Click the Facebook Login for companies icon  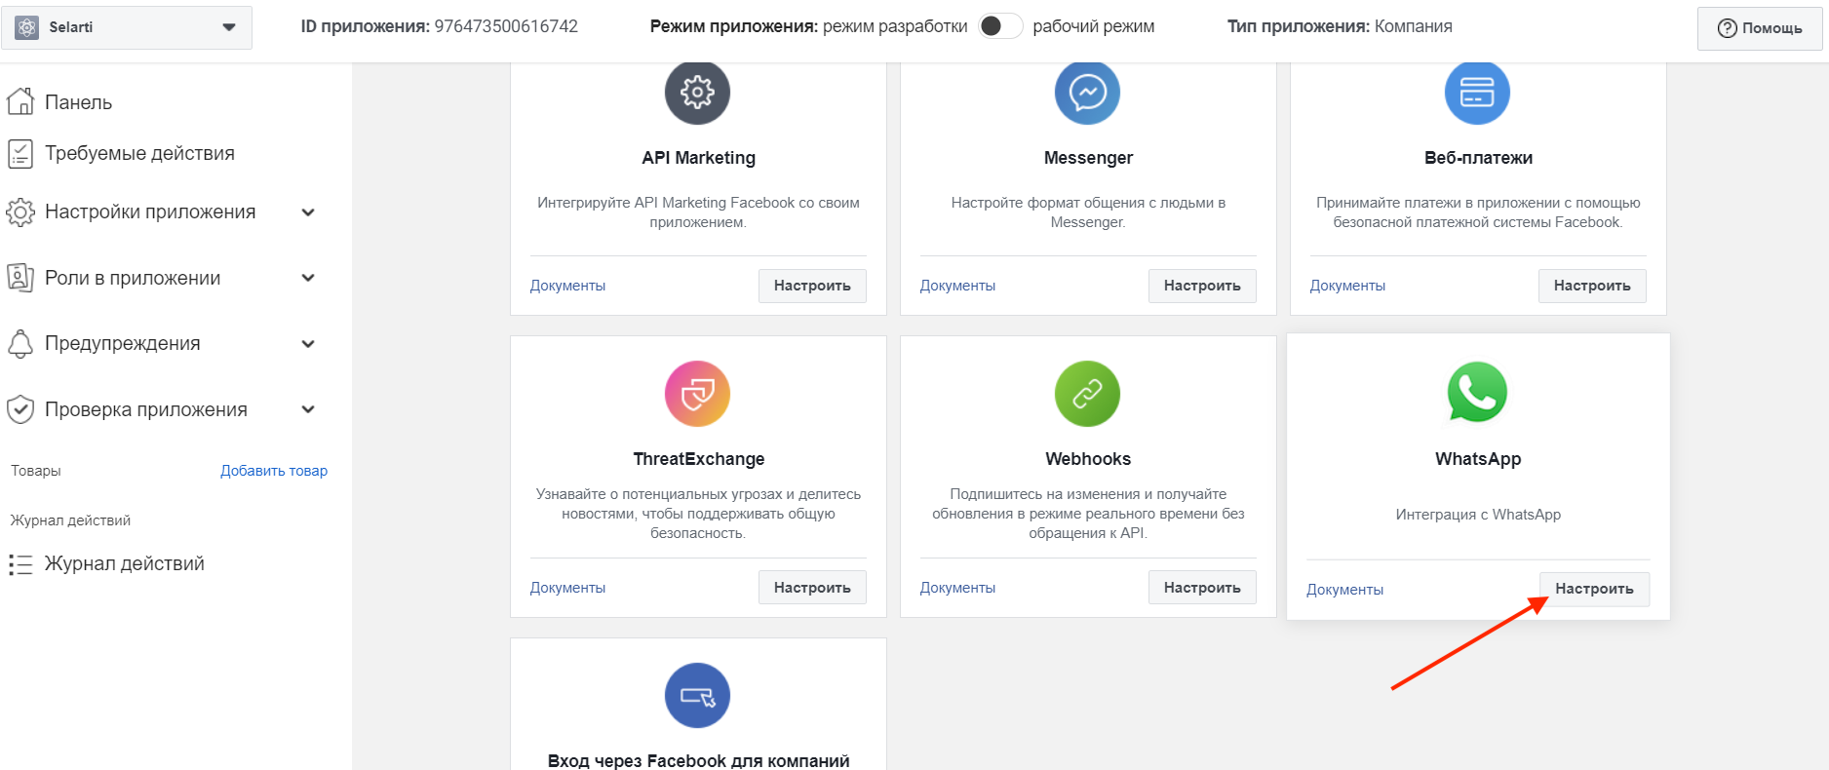click(697, 696)
